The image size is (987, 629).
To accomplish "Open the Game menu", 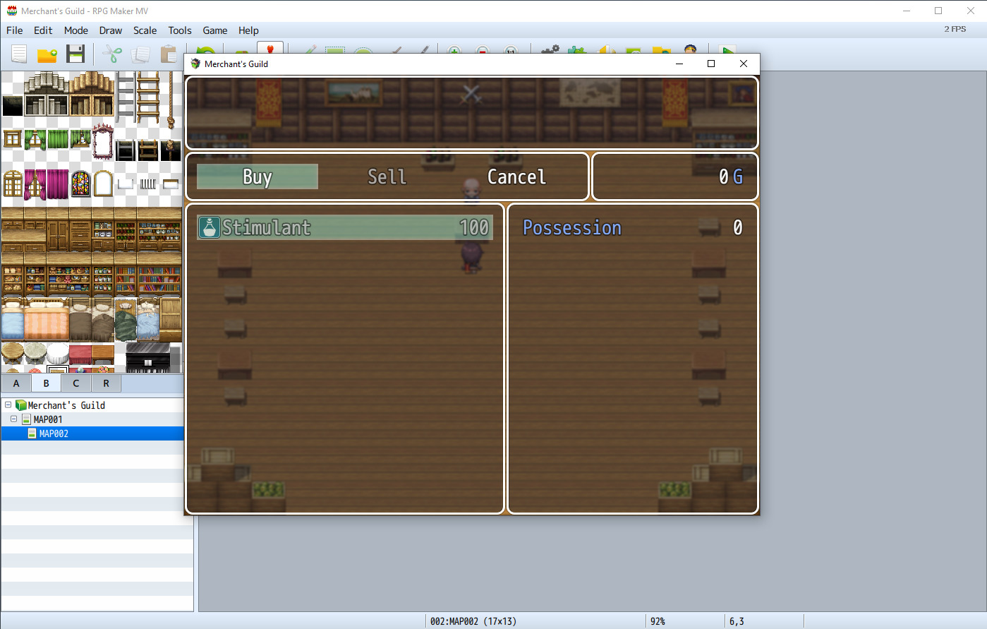I will 214,30.
